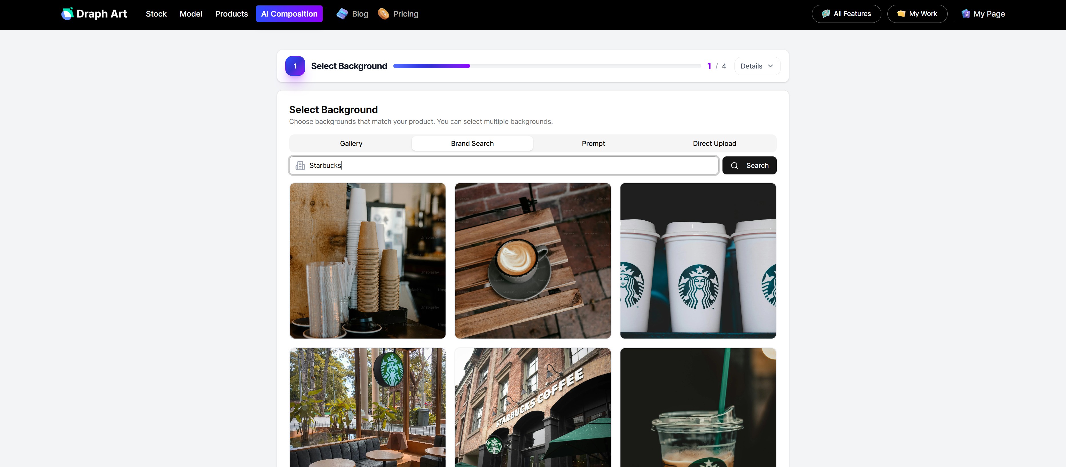Viewport: 1066px width, 467px height.
Task: Click the My Work folder icon
Action: click(901, 14)
